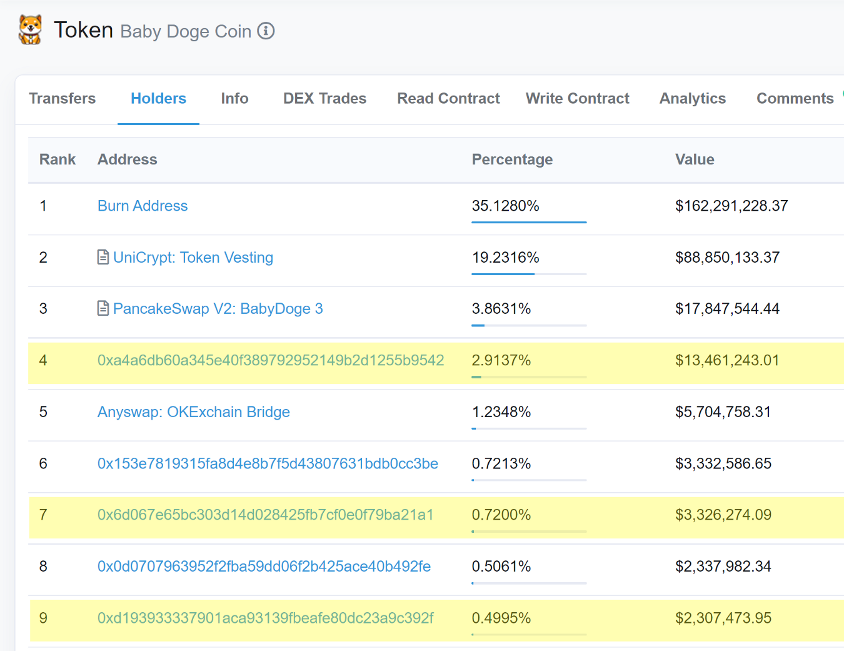The height and width of the screenshot is (651, 844).
Task: Switch to the Transfers tab
Action: (x=63, y=99)
